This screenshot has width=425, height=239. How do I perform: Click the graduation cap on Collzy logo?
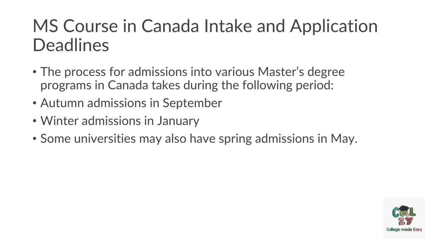coord(403,208)
